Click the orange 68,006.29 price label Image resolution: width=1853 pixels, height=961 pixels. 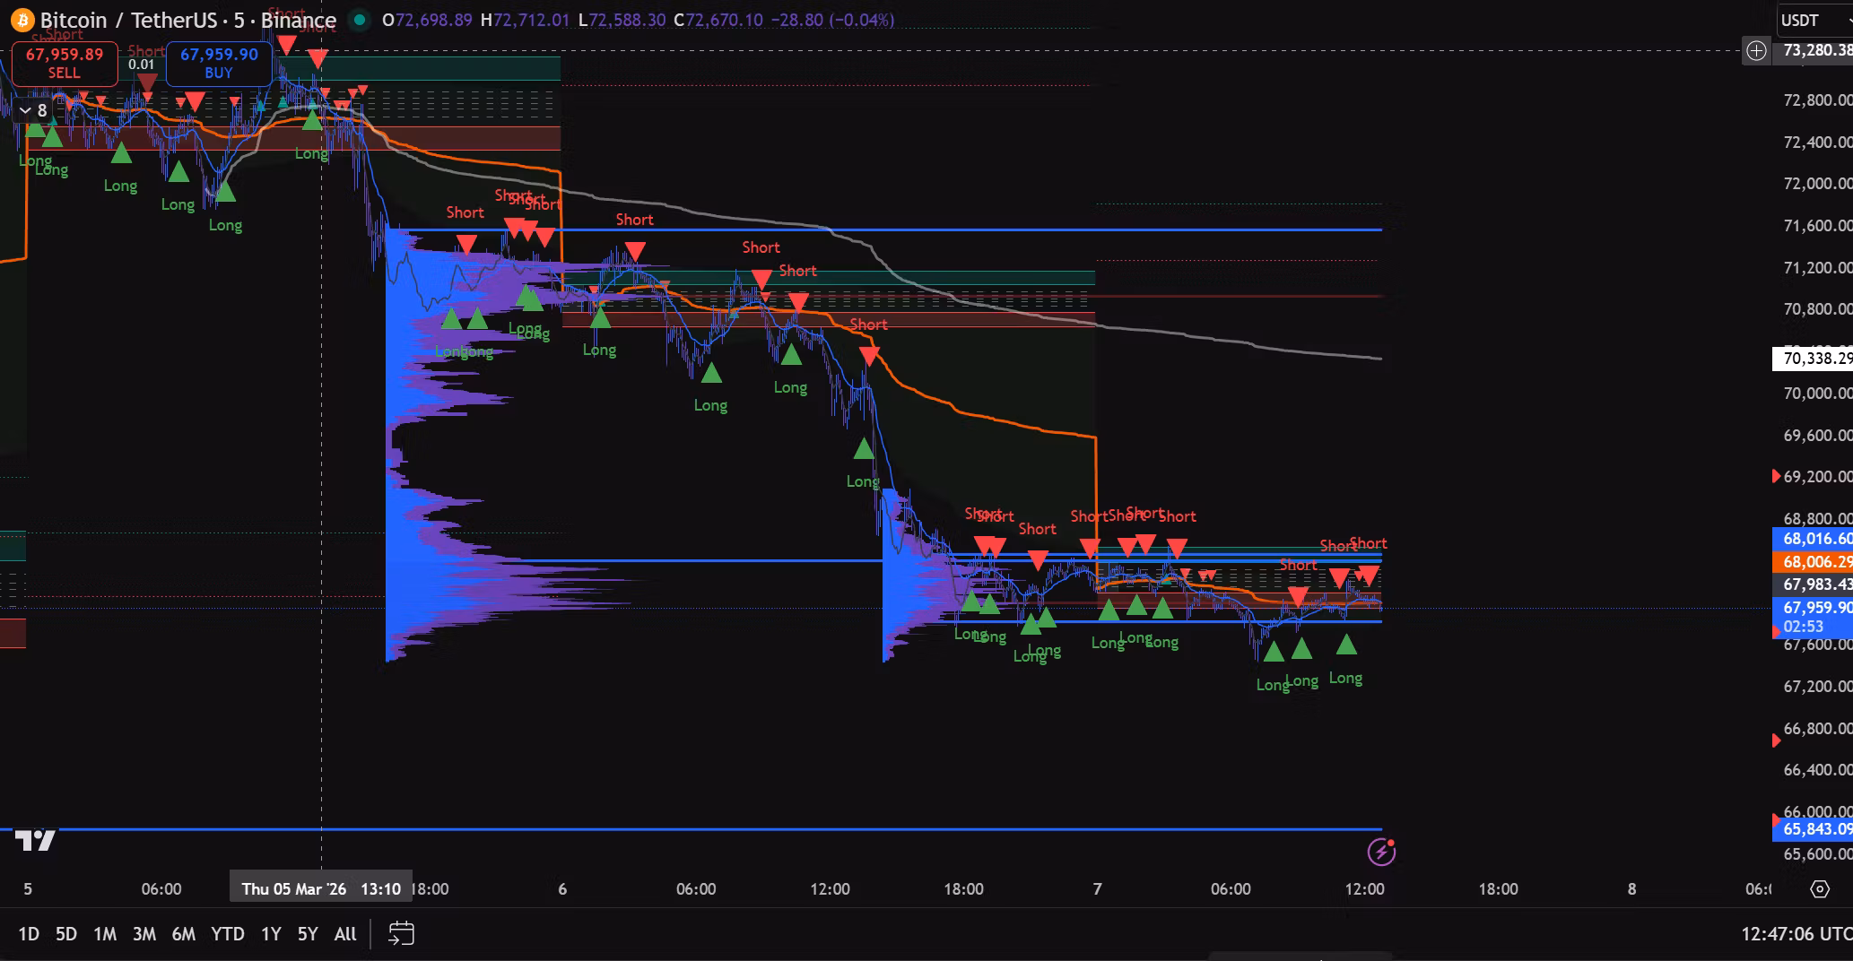click(x=1815, y=561)
